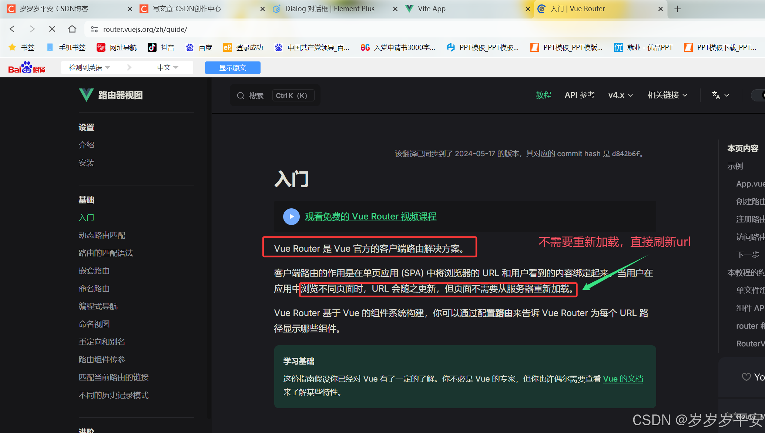The image size is (765, 433).
Task: Open the language translation dropdown
Action: pyautogui.click(x=720, y=95)
